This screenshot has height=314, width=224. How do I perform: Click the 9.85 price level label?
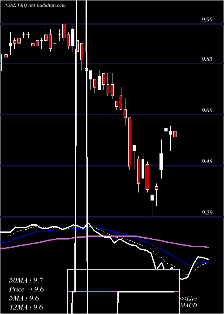point(207,59)
